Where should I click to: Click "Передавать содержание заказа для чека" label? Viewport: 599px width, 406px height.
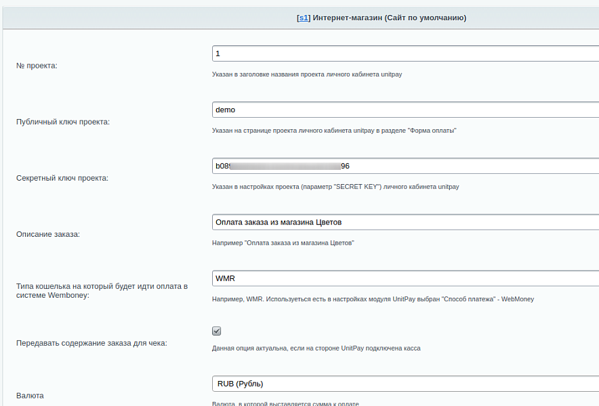point(91,343)
